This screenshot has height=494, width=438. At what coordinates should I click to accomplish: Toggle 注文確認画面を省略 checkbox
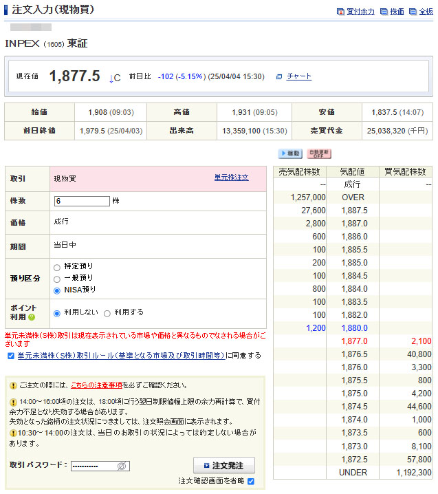[x=251, y=481]
